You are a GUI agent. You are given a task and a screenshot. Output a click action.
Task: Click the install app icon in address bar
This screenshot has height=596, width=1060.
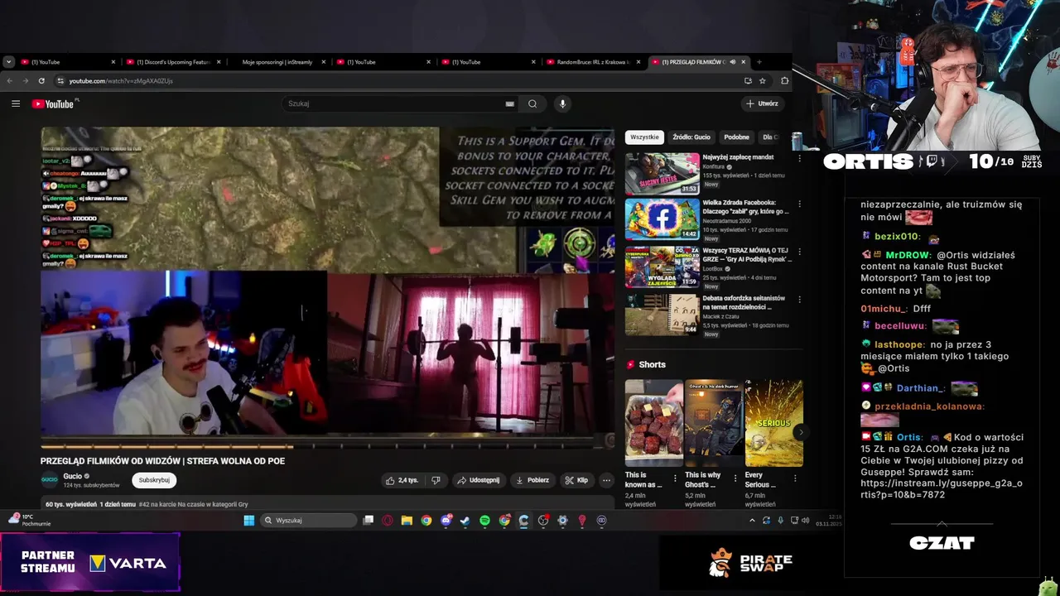tap(748, 80)
